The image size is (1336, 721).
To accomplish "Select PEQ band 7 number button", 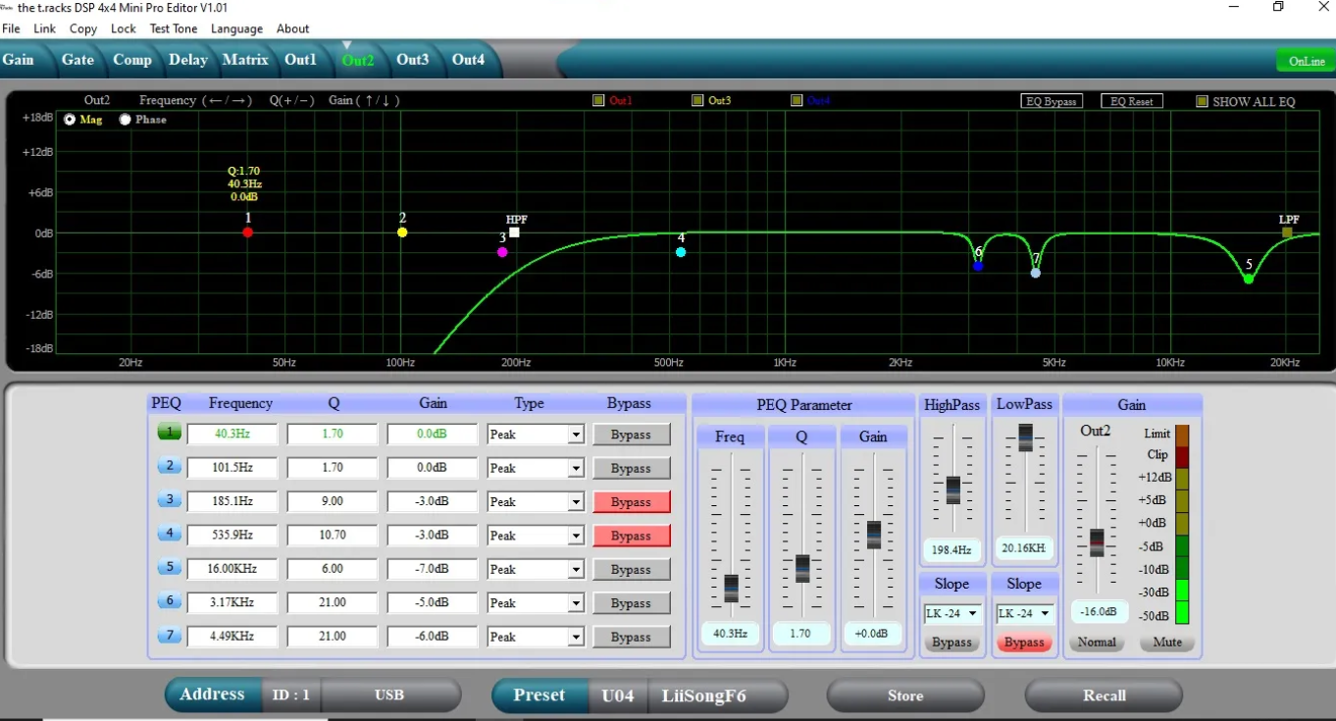I will [170, 636].
